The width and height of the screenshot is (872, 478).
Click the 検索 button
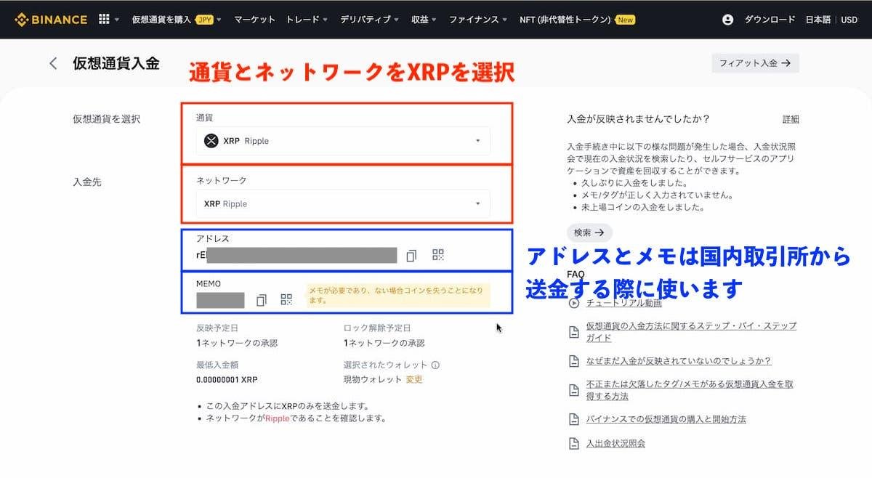(589, 232)
